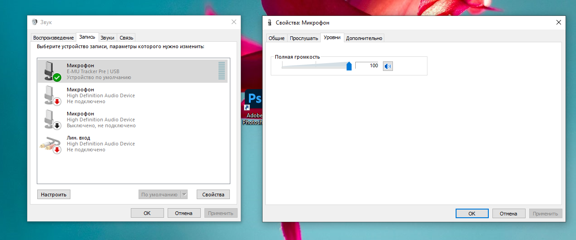Switch to the 'Воспроизведение' tab

[53, 38]
